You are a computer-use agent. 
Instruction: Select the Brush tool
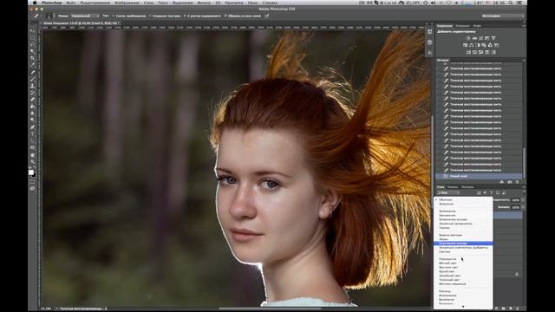point(32,80)
